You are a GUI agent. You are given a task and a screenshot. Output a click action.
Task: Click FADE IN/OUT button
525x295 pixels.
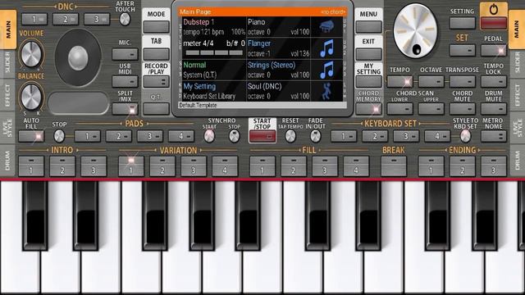coord(315,136)
